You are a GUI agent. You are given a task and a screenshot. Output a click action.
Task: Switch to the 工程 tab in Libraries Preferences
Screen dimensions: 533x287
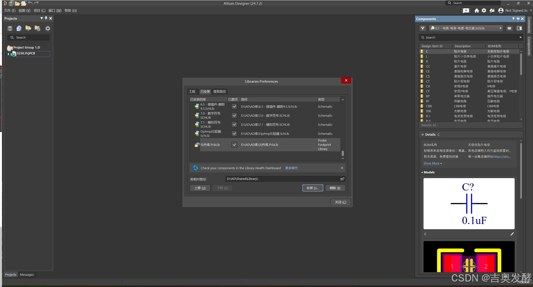(x=192, y=92)
